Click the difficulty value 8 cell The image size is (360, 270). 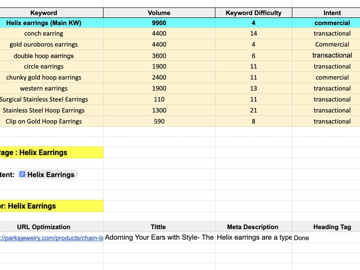[x=253, y=121]
